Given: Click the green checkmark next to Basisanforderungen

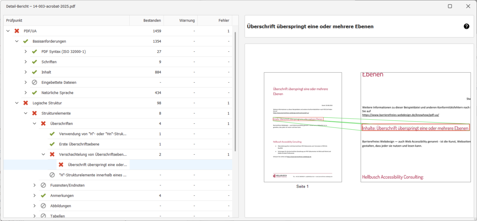Looking at the screenshot, I should (25, 41).
